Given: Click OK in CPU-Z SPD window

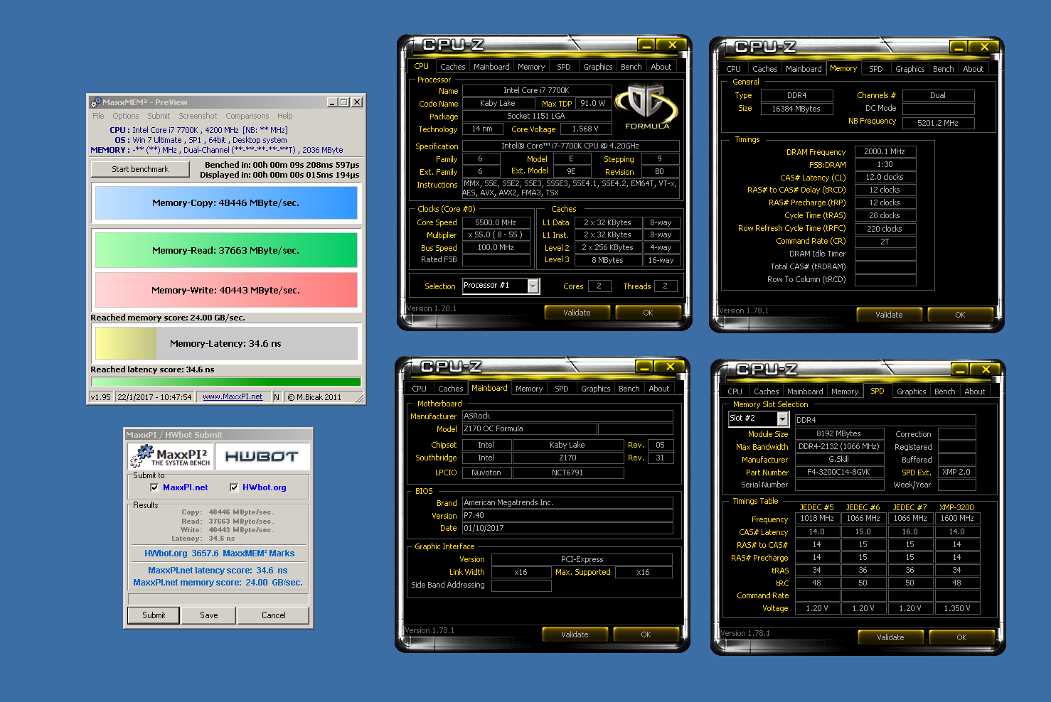Looking at the screenshot, I should [961, 637].
